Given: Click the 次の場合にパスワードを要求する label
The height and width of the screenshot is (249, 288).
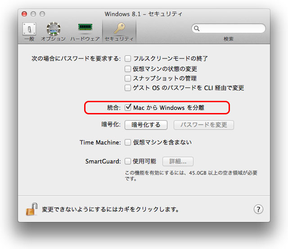Looking at the screenshot, I should pos(76,59).
